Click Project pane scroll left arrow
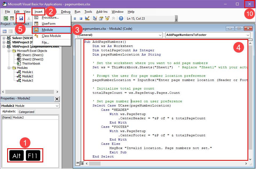This screenshot has width=256, height=169. (x=3, y=92)
